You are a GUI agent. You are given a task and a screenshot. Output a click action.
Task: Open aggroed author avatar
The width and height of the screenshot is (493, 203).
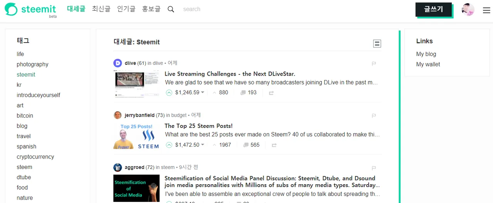pos(117,167)
